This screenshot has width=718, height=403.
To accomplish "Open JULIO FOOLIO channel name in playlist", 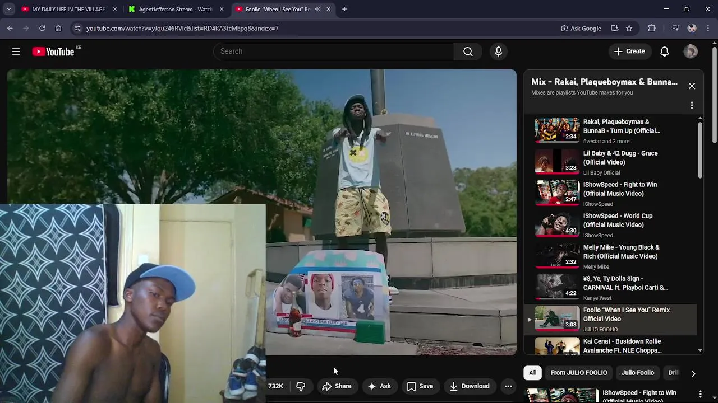I will click(600, 330).
